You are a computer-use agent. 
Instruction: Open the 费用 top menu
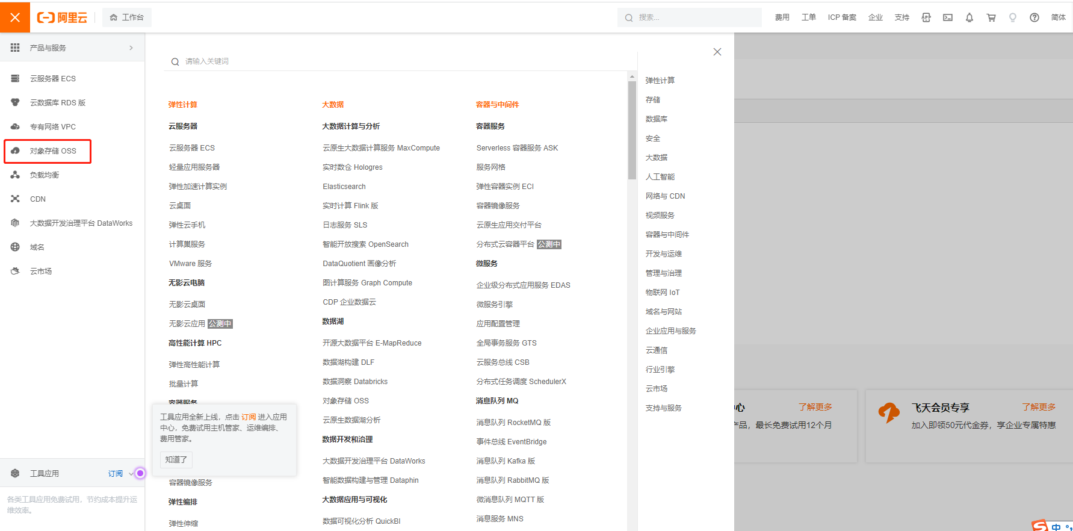pos(782,17)
